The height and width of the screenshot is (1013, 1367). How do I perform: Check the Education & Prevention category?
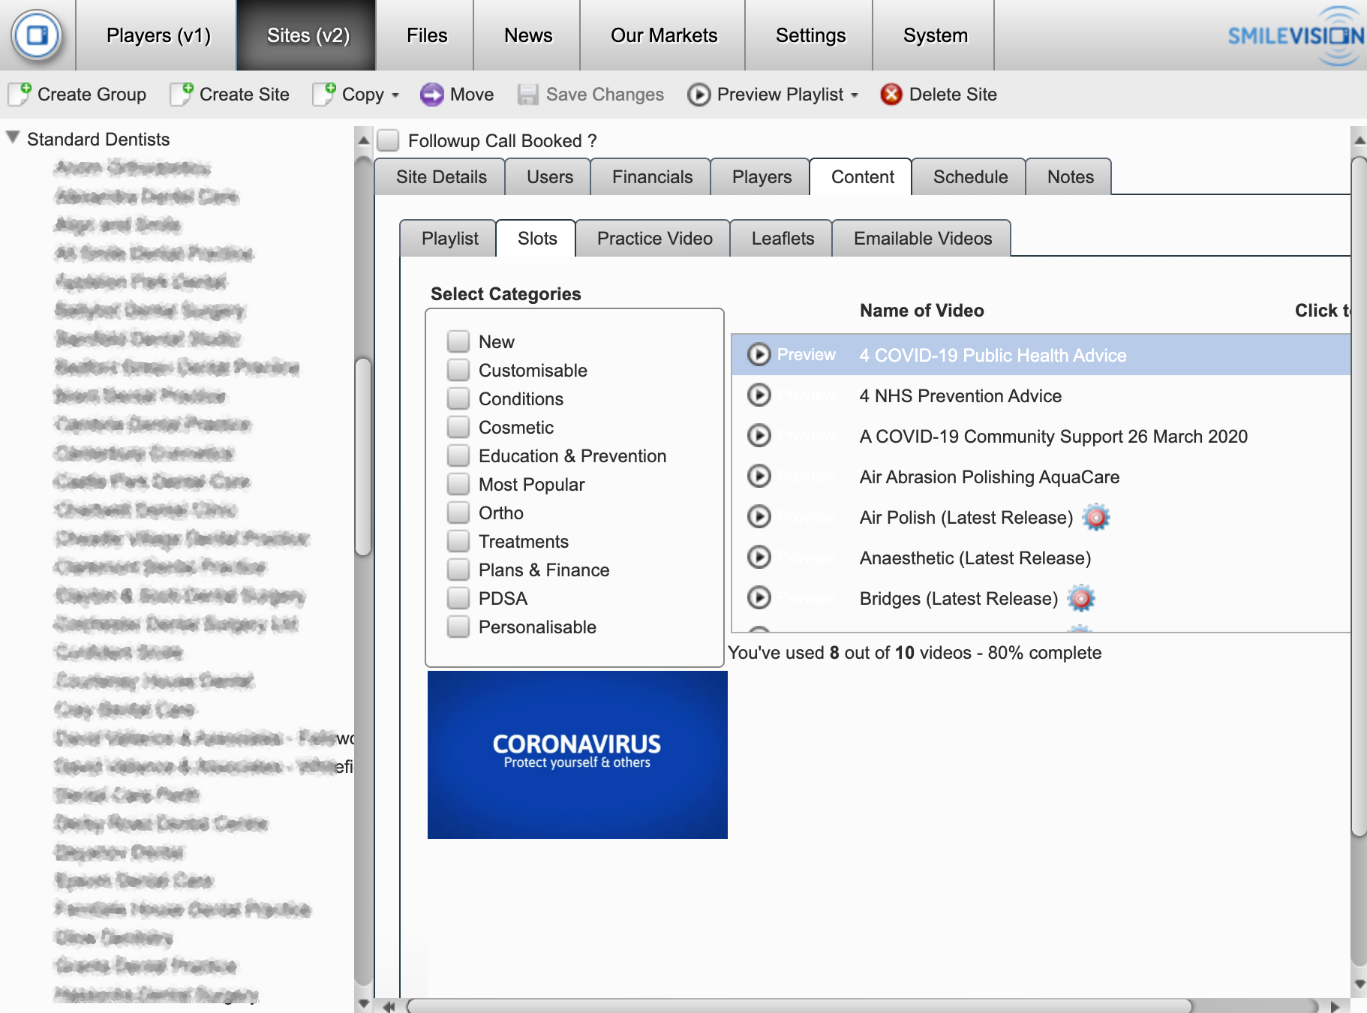[x=458, y=455]
